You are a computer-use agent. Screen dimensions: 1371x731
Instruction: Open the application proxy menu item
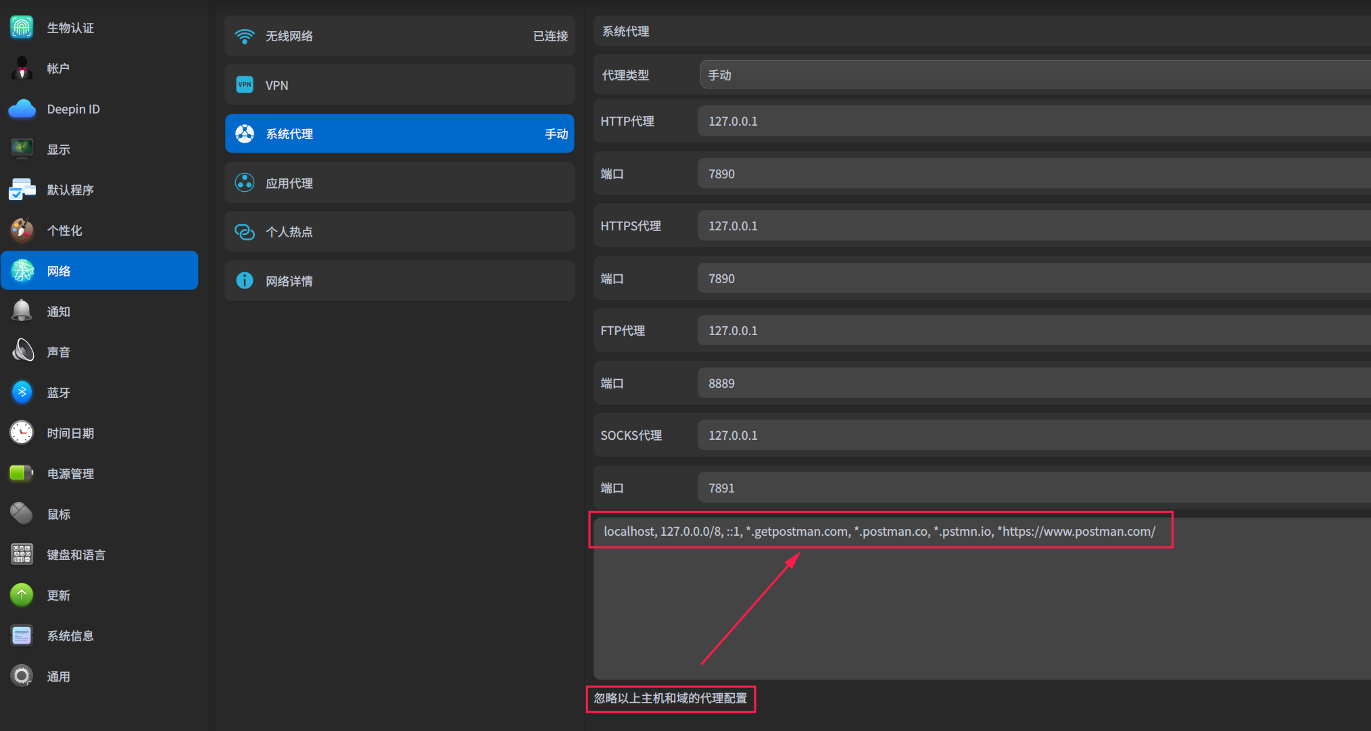399,183
